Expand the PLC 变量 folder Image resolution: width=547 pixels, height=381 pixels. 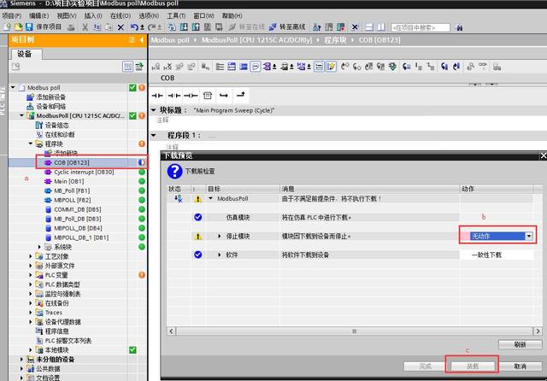[x=31, y=275]
